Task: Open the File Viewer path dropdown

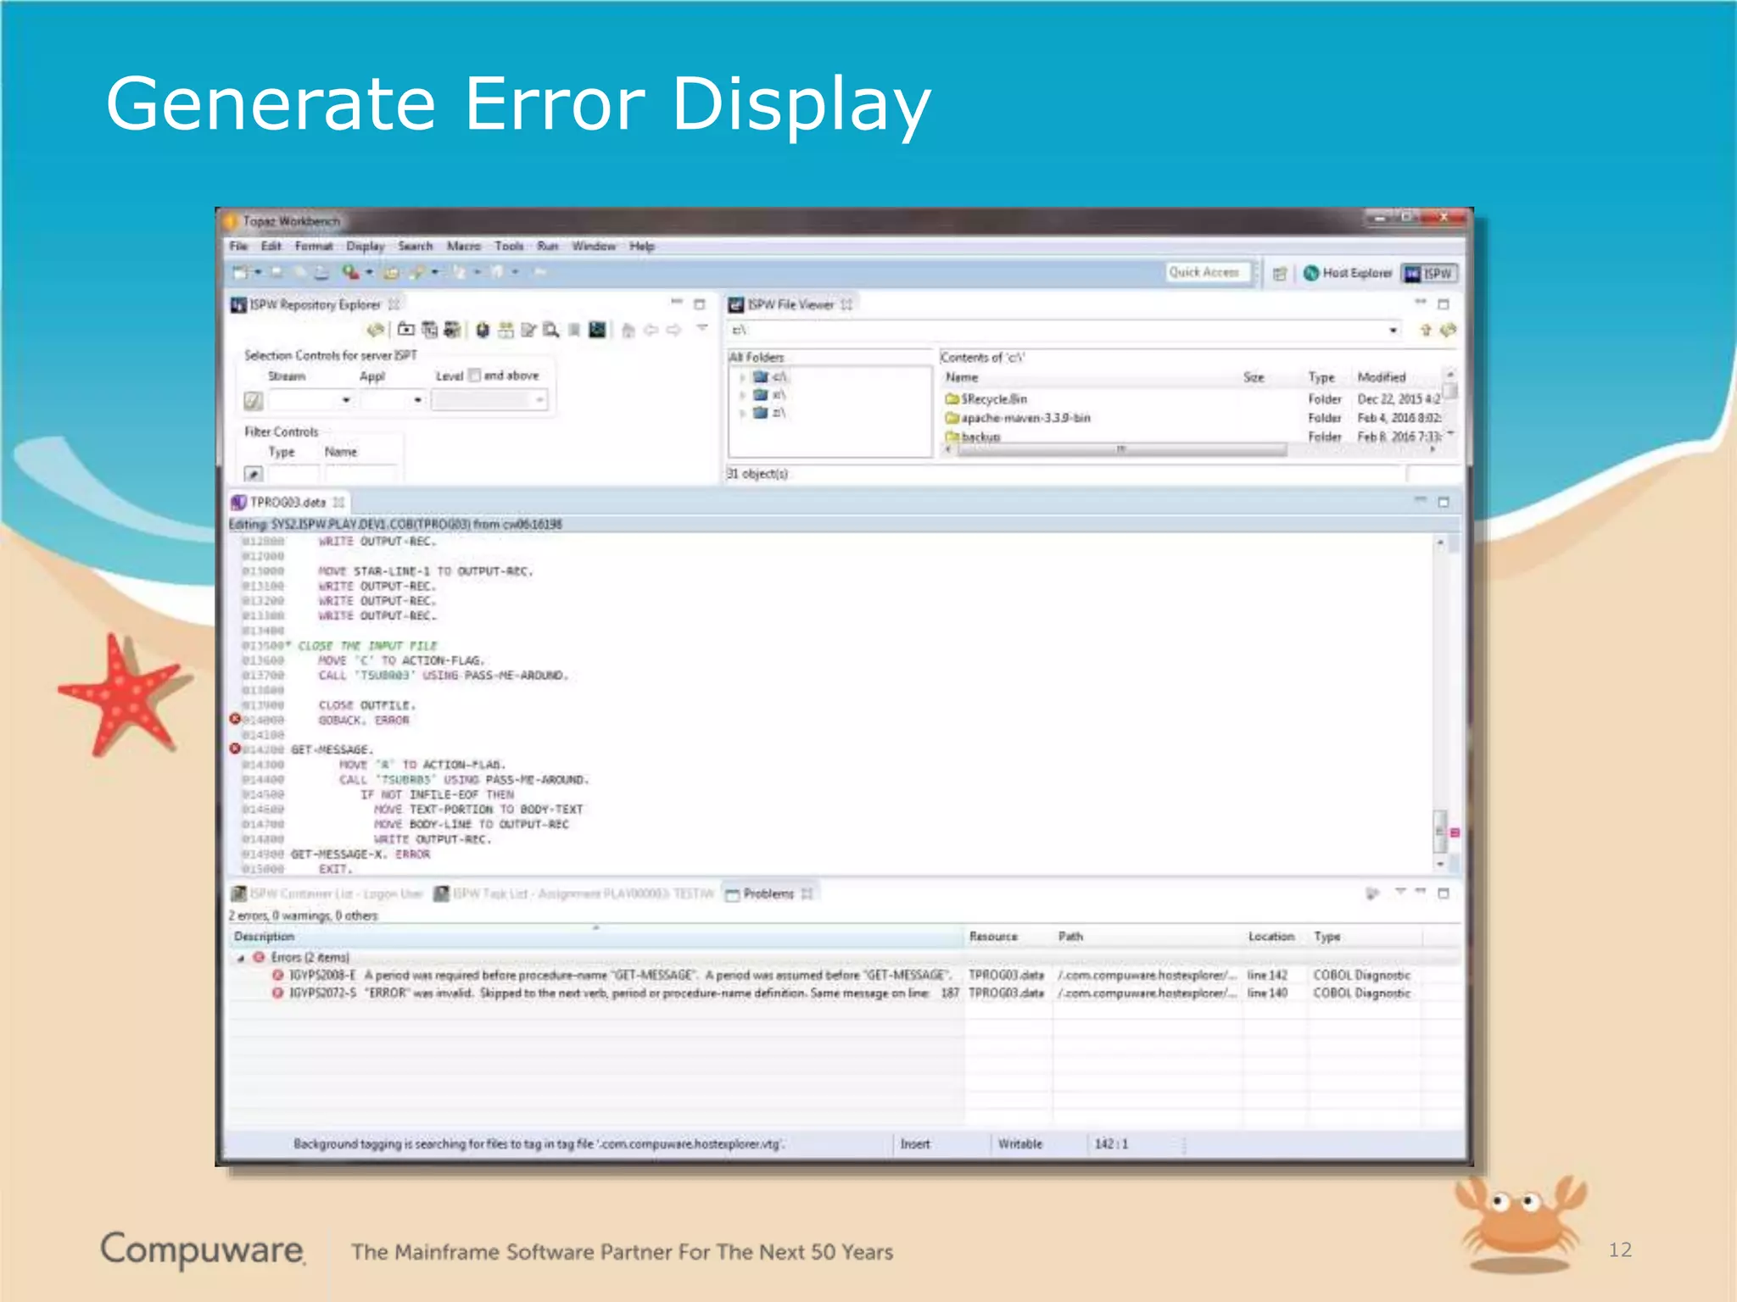Action: point(1393,330)
